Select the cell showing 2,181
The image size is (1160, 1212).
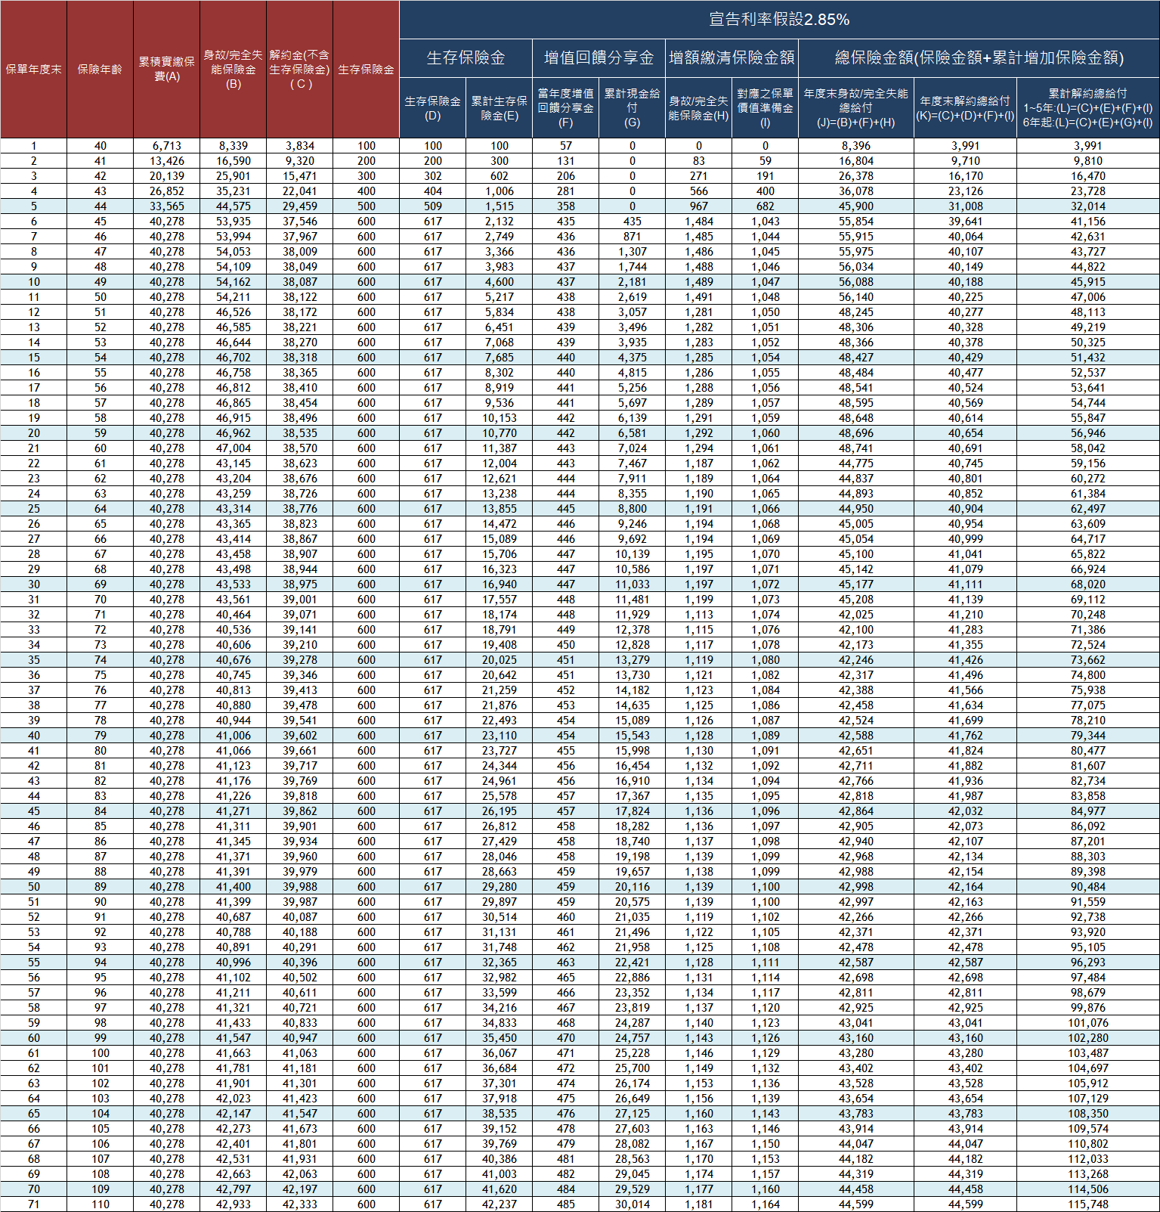click(632, 282)
